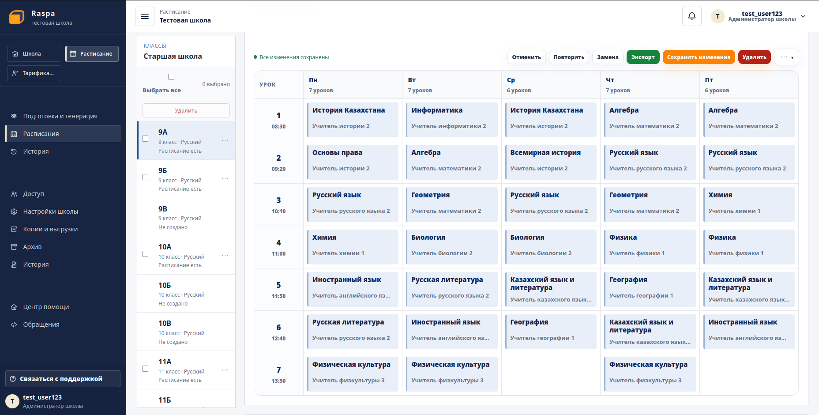Open Friday lesson 3 Химия card
The image size is (819, 415).
click(749, 204)
